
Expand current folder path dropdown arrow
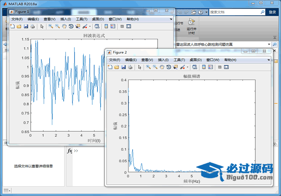[x=269, y=44]
